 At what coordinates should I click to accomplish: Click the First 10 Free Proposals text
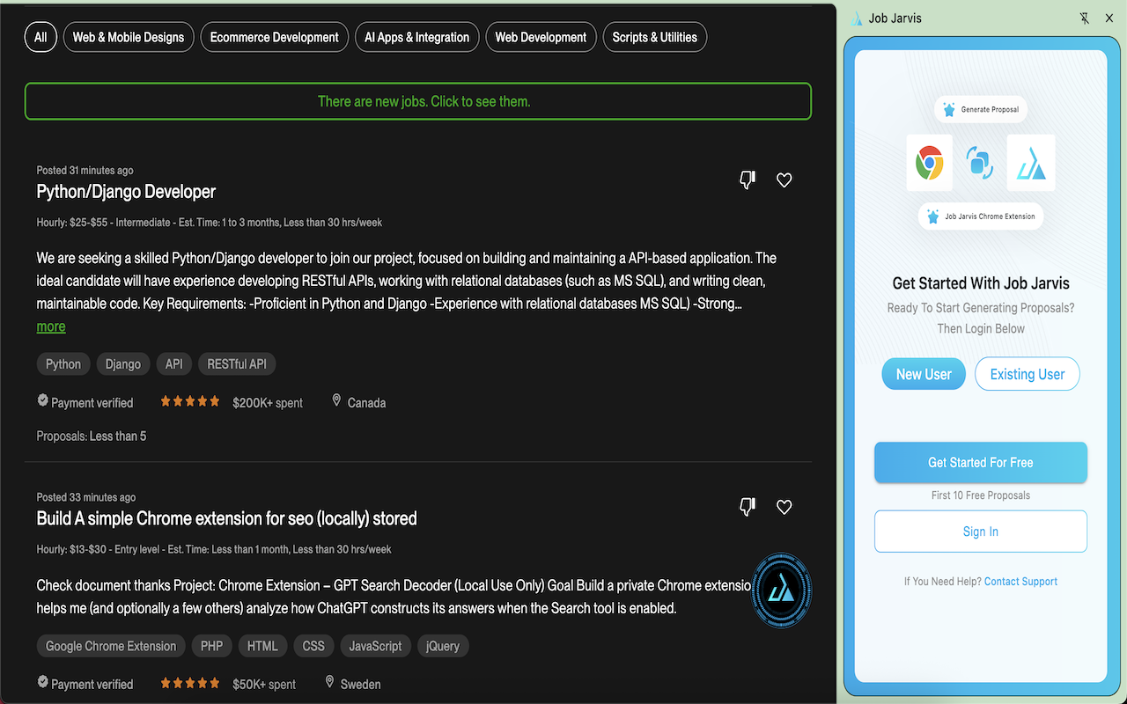[981, 495]
